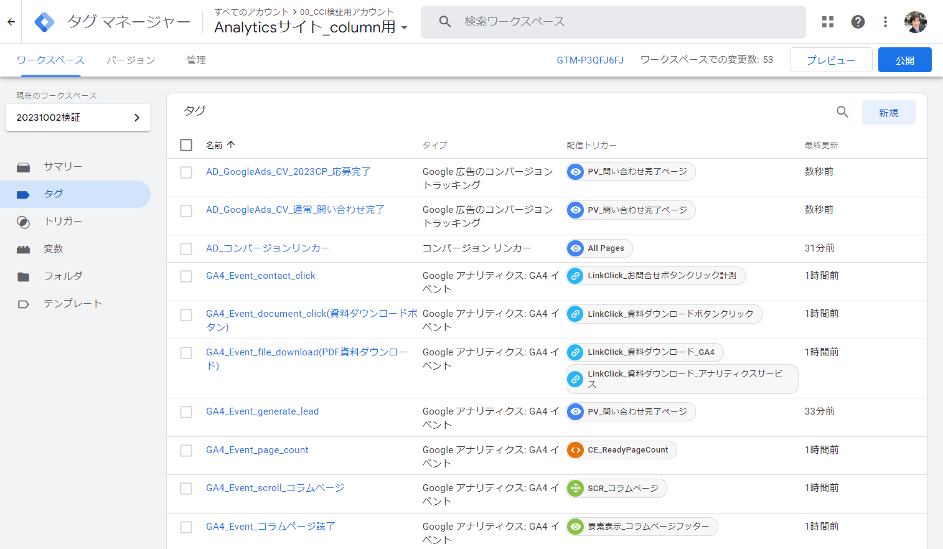The image size is (943, 549).
Task: Click ワークスペースでの変更数: 53 text
Action: click(x=707, y=60)
